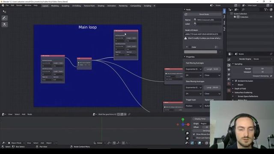Click the Fast Moving Averages Length field
The width and height of the screenshot is (274, 154).
(x=212, y=69)
